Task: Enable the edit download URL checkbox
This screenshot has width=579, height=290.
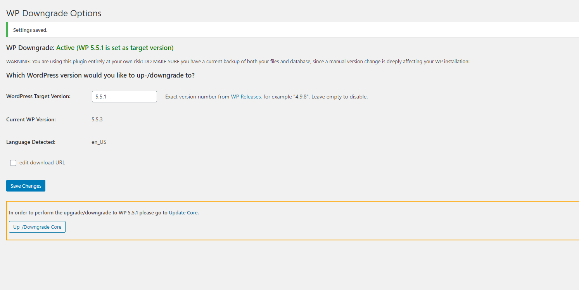Action: (x=13, y=163)
